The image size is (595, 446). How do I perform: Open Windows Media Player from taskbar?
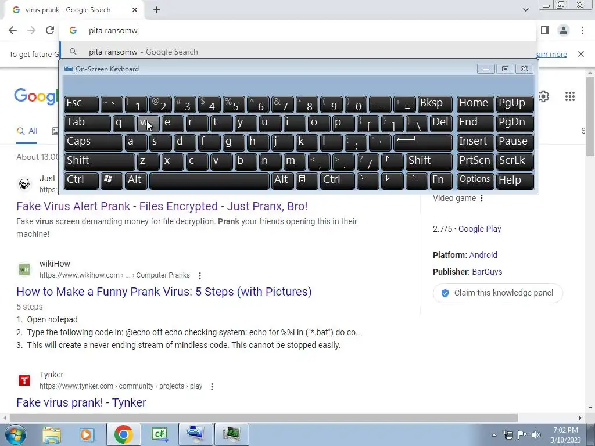click(x=87, y=434)
